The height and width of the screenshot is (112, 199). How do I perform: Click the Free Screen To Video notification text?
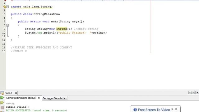(154, 110)
